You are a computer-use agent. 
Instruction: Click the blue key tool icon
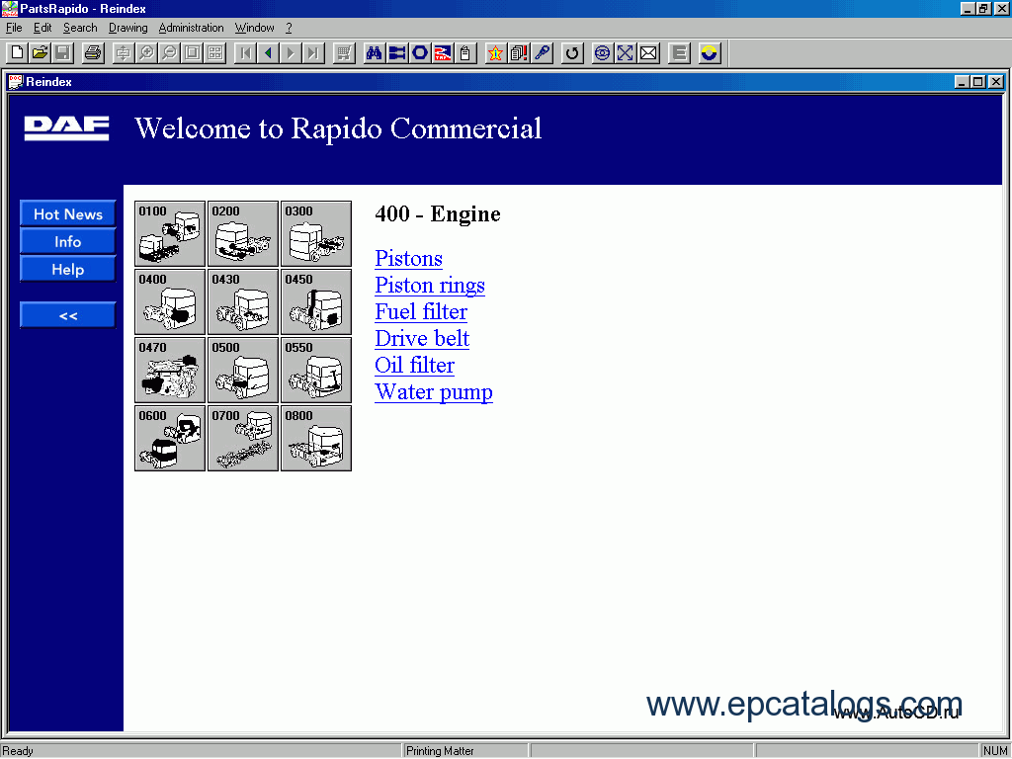[x=543, y=53]
